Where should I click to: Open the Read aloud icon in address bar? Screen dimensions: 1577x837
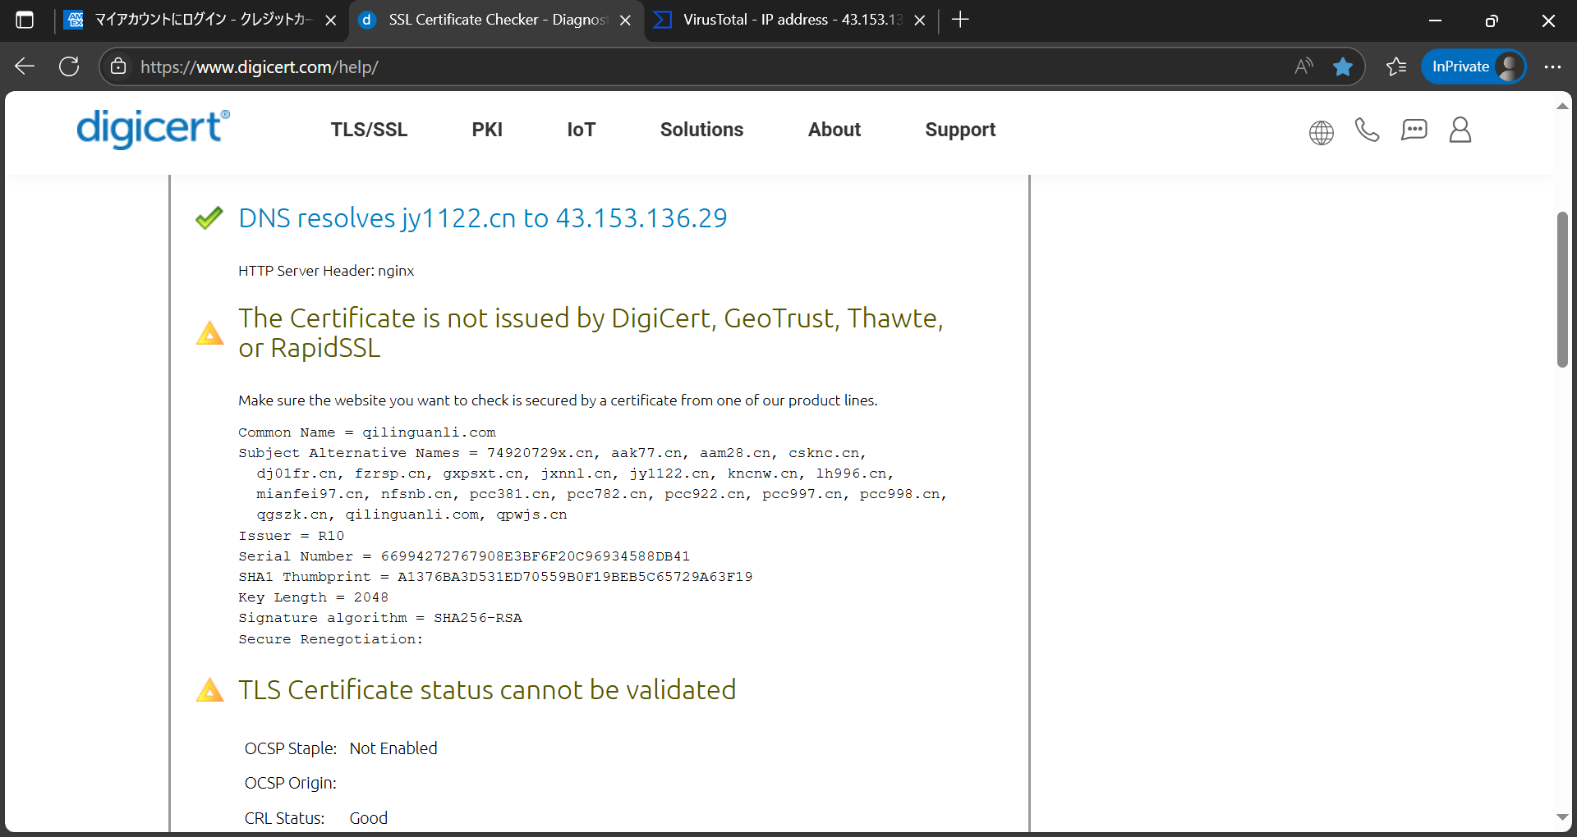click(x=1303, y=66)
